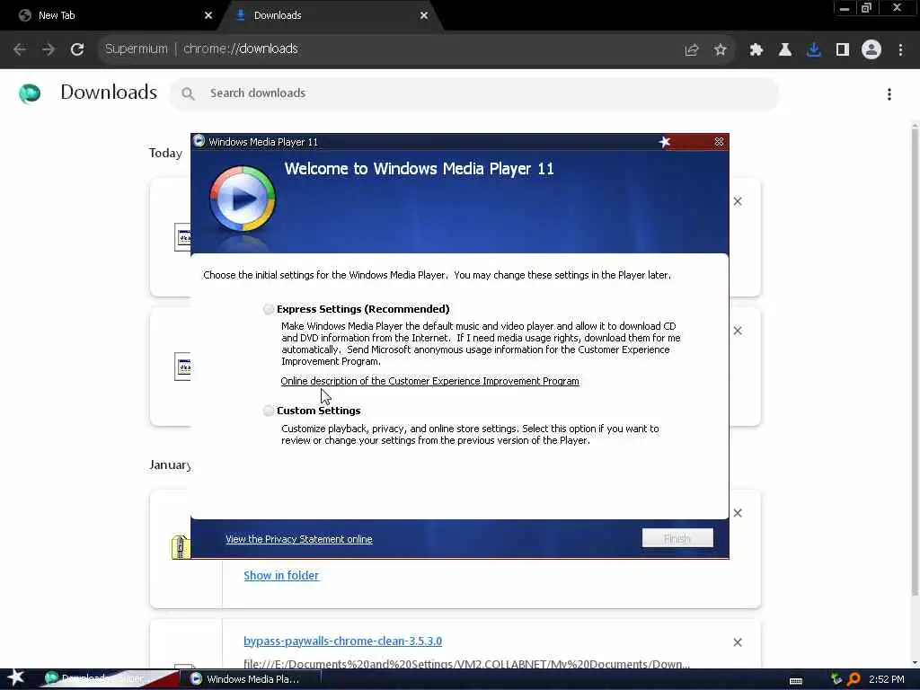Click the page vertical scrollbar
This screenshot has height=690, width=920.
pos(915,361)
